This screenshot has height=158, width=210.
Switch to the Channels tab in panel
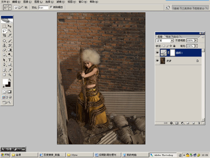(168, 37)
